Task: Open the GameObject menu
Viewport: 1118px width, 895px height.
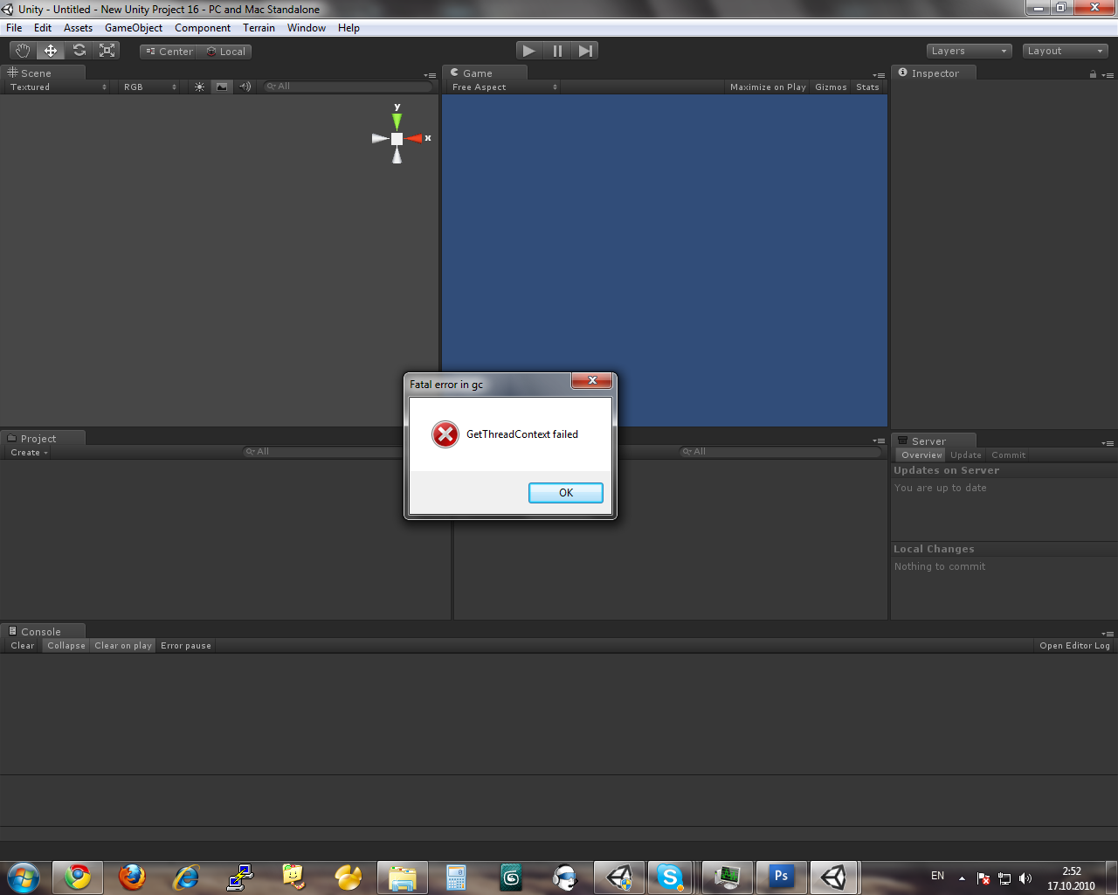Action: [134, 28]
